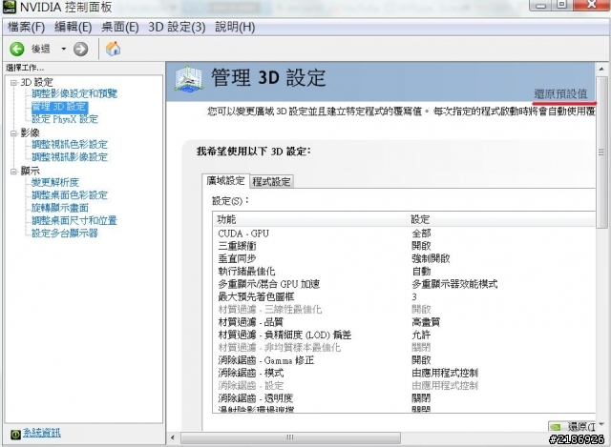This screenshot has height=447, width=611.
Task: Open 調整視訊色彩設定 in the tree
Action: (70, 144)
